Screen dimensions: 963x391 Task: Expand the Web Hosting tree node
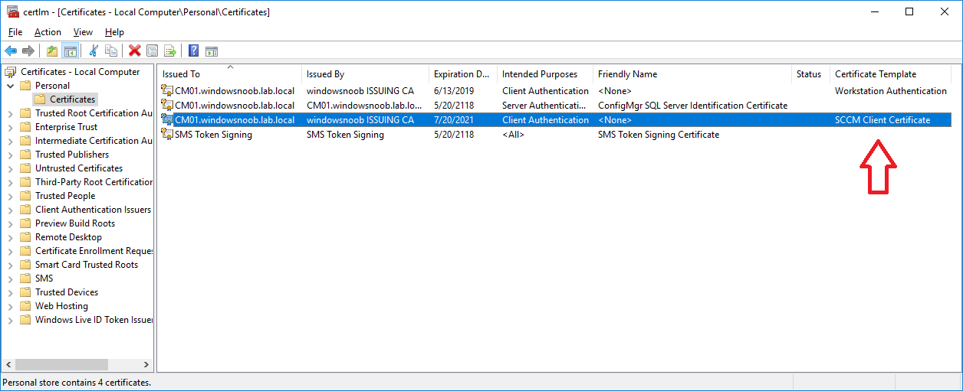(x=11, y=306)
